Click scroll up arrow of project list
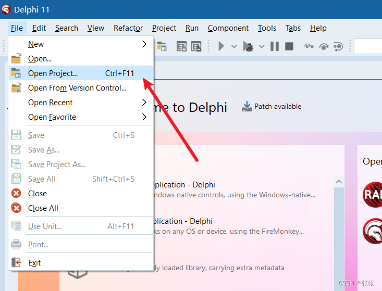This screenshot has height=291, width=382. click(339, 182)
